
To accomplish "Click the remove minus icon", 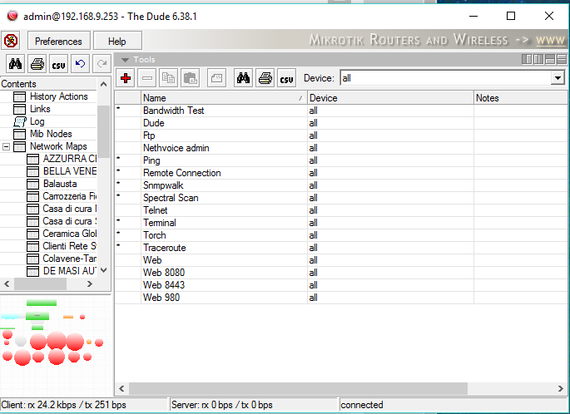I will (146, 77).
